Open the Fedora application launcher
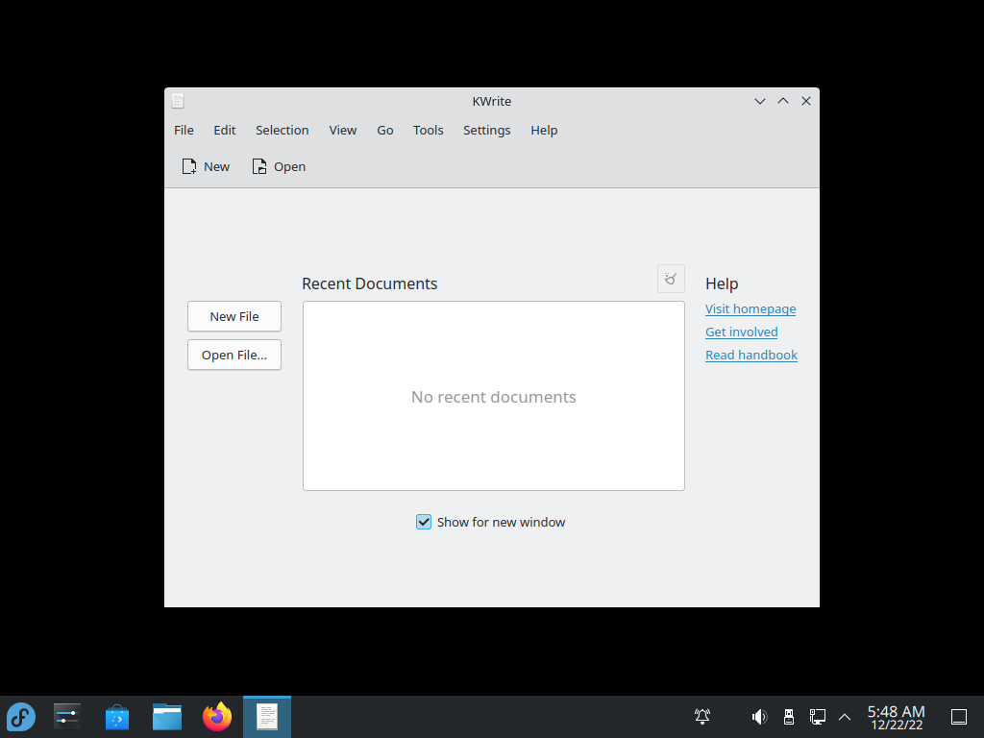Image resolution: width=984 pixels, height=738 pixels. [21, 717]
